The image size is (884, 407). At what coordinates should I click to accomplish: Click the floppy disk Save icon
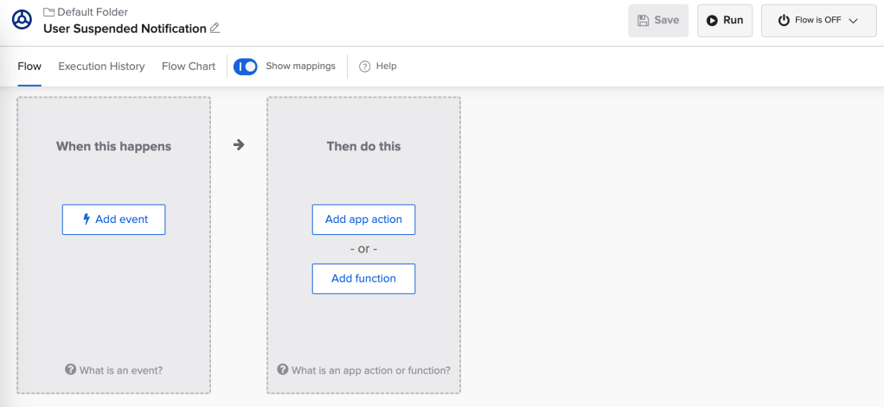tap(643, 20)
